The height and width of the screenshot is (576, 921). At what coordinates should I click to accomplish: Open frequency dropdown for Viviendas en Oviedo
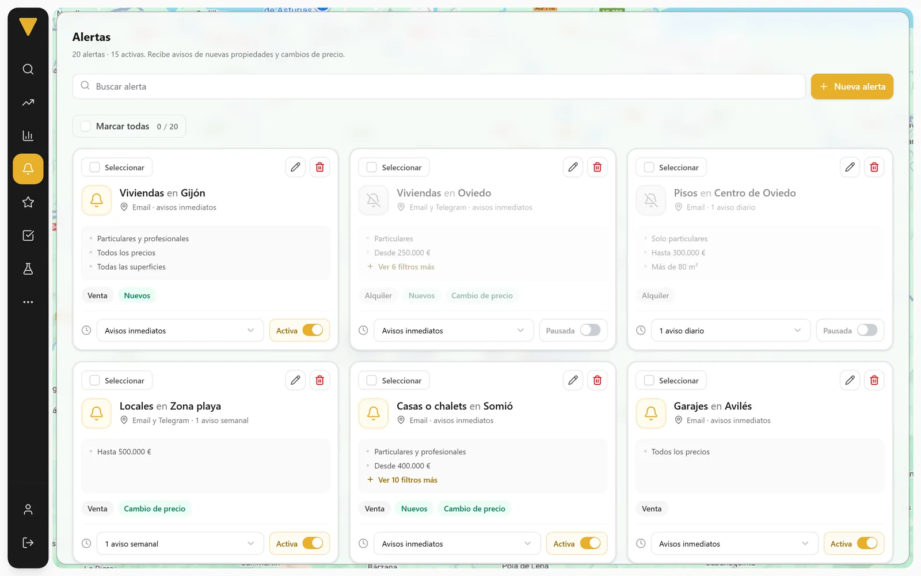click(454, 331)
